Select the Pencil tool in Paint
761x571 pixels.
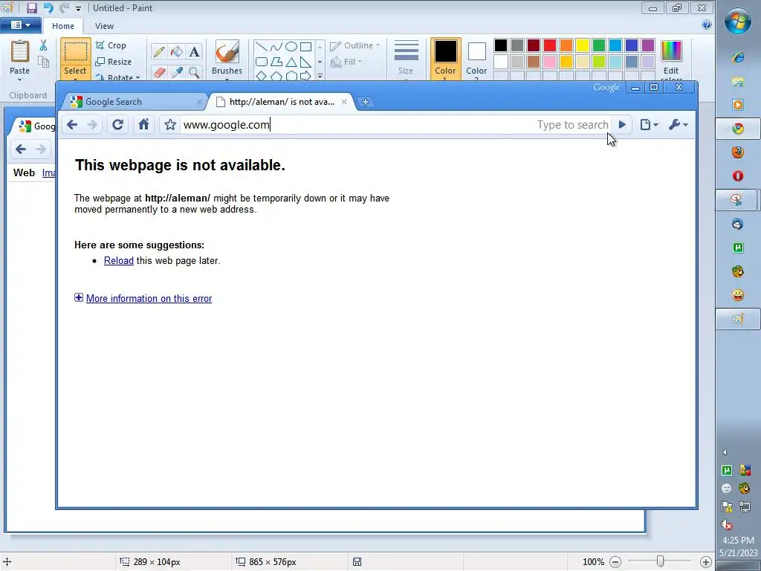[x=159, y=51]
